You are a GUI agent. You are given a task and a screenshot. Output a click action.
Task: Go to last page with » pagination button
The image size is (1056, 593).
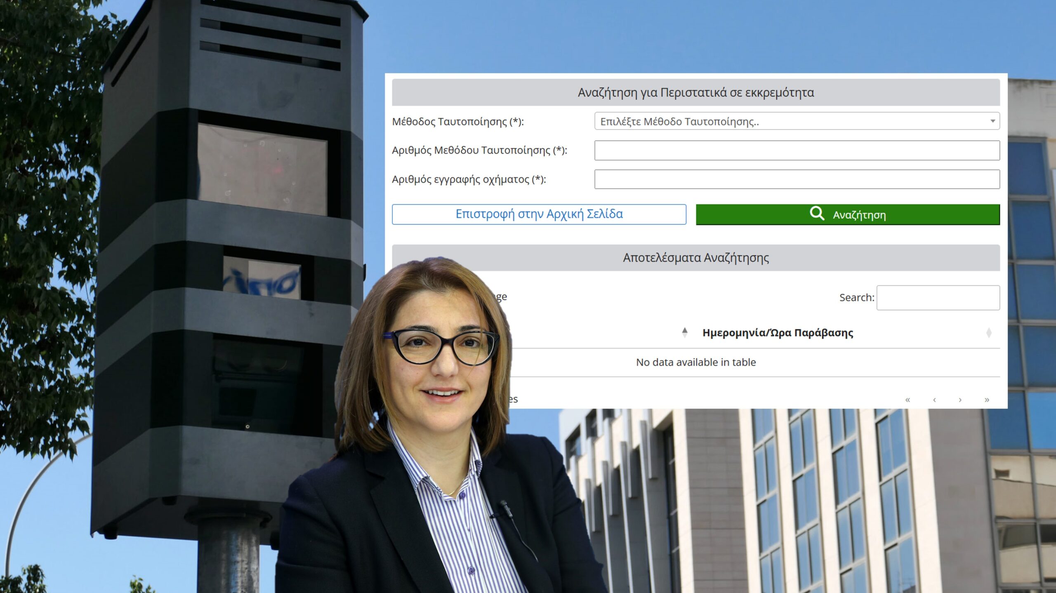[987, 400]
